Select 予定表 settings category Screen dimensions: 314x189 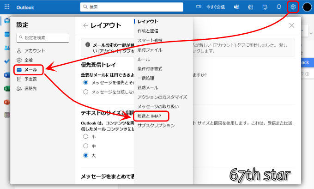(27, 79)
